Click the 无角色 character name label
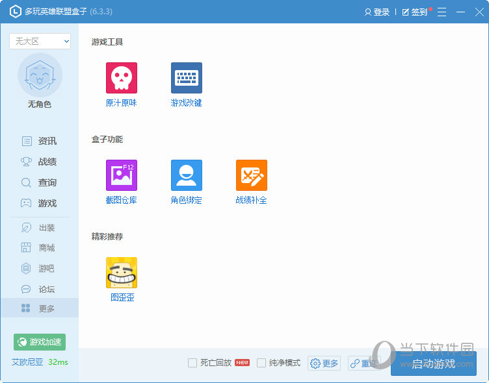Image resolution: width=489 pixels, height=383 pixels. 40,104
